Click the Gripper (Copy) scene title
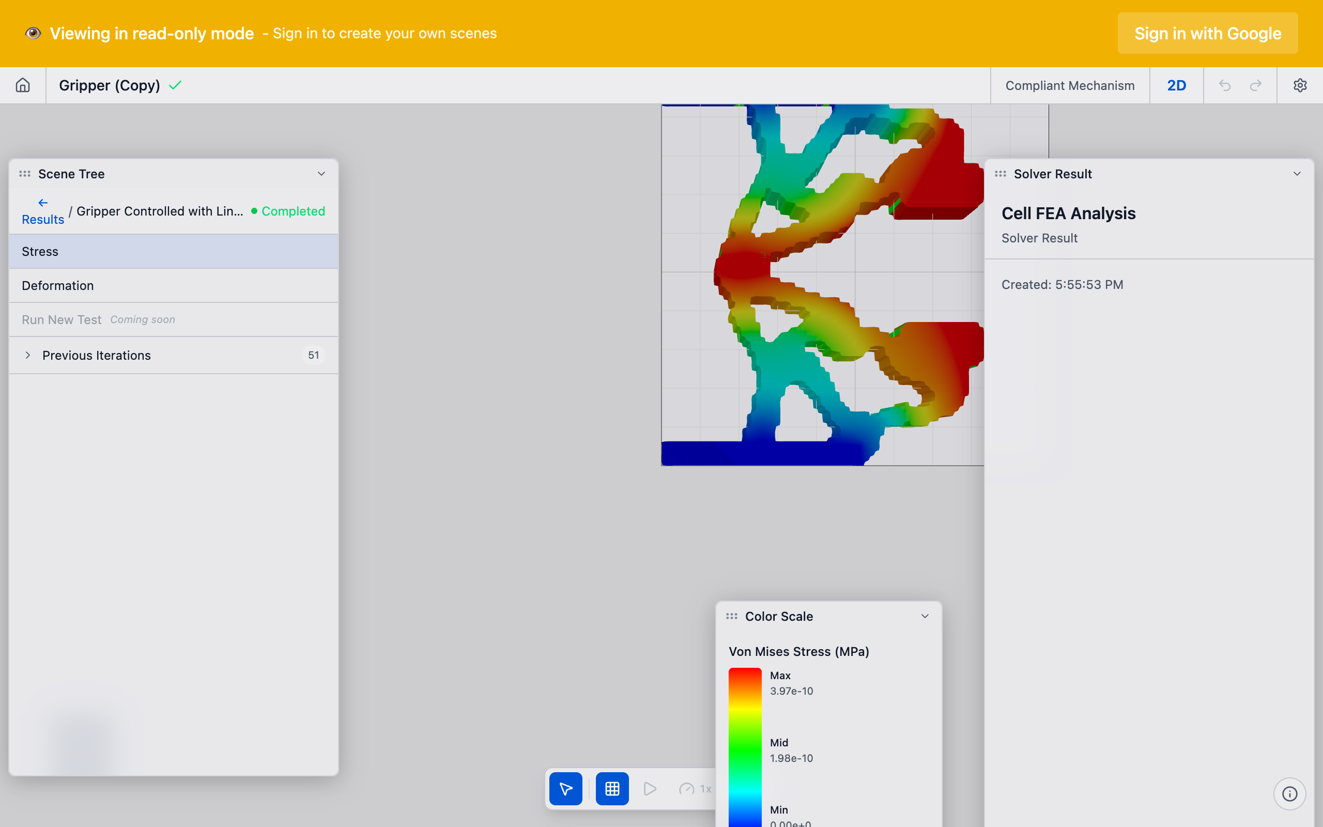1323x827 pixels. 110,85
